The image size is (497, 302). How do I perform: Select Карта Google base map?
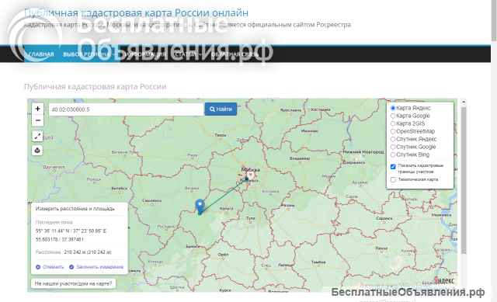[393, 116]
